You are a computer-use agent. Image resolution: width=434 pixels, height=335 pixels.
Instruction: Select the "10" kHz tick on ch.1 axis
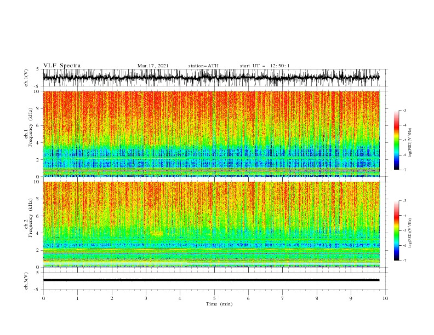pos(37,91)
